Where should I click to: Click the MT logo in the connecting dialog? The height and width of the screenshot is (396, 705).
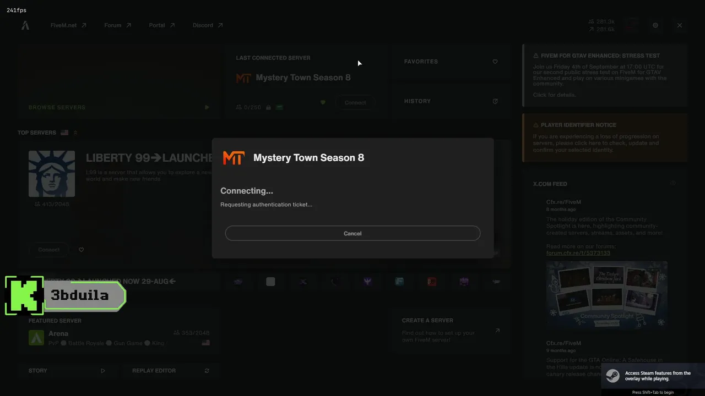pos(234,158)
